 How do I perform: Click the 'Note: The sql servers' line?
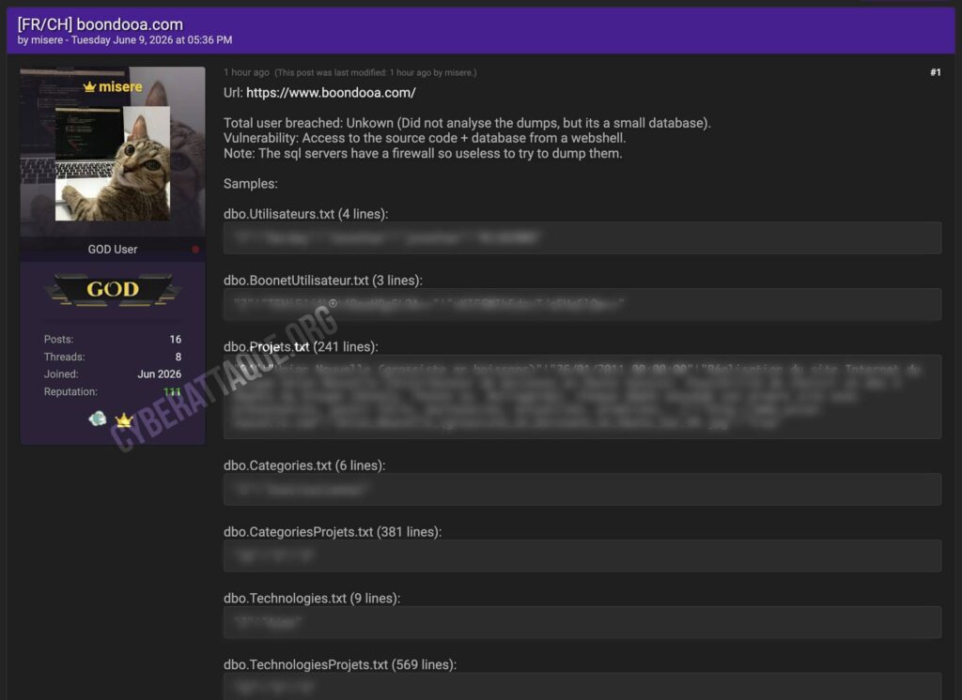point(423,153)
